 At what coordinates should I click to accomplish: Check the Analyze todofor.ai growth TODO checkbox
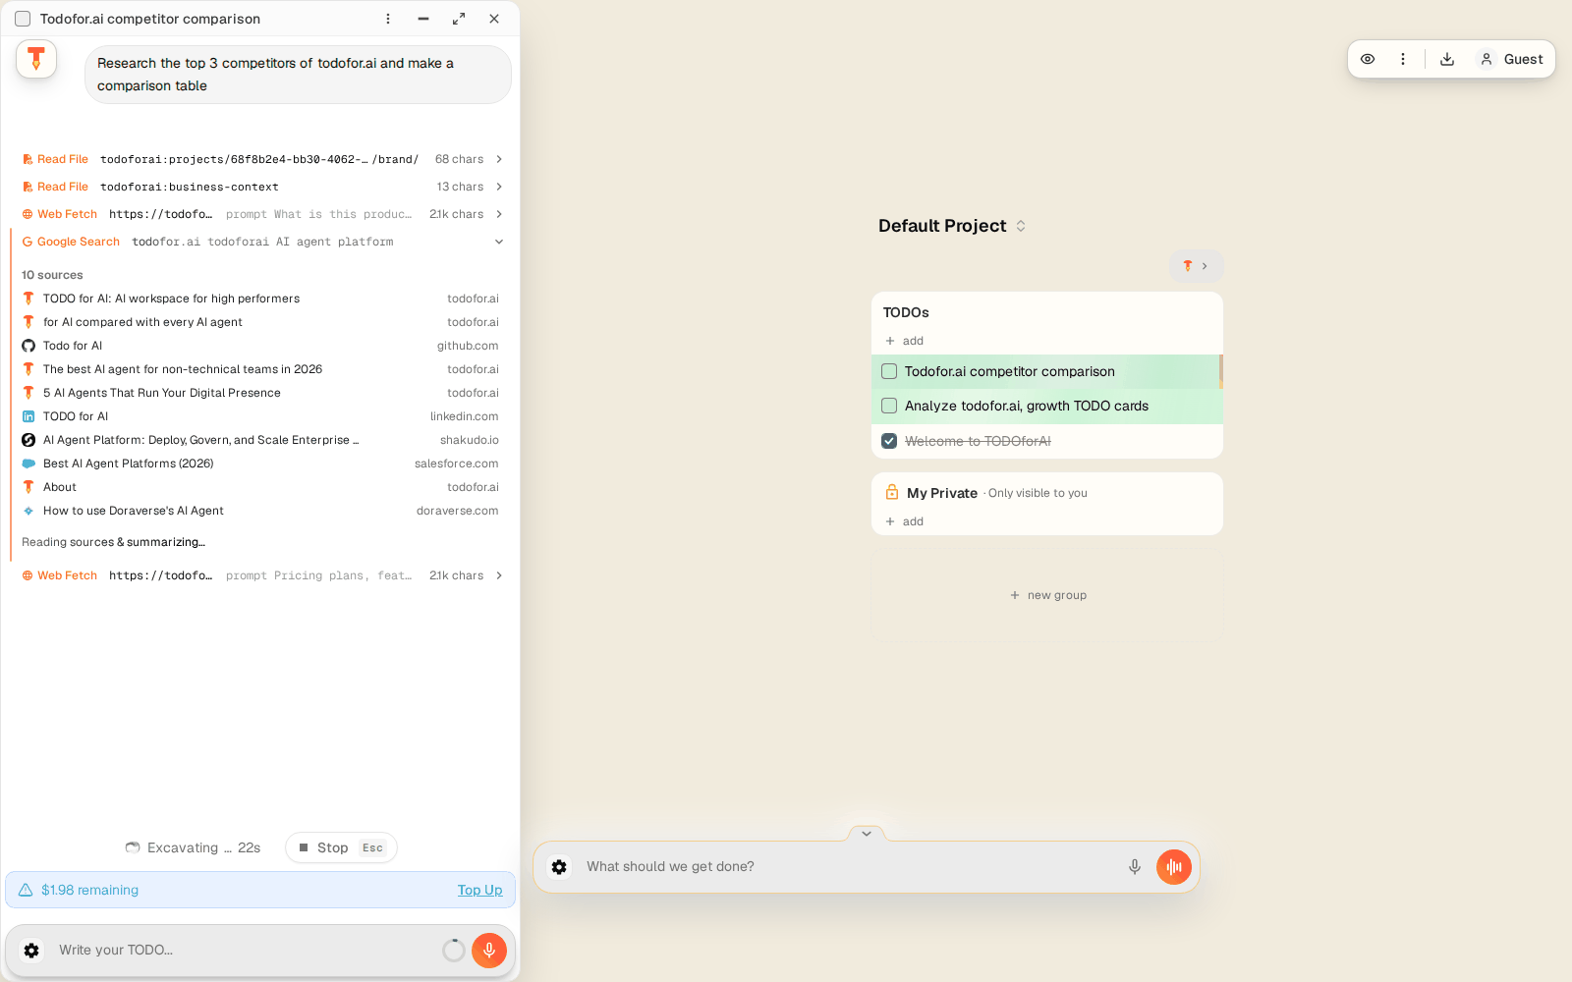889,406
